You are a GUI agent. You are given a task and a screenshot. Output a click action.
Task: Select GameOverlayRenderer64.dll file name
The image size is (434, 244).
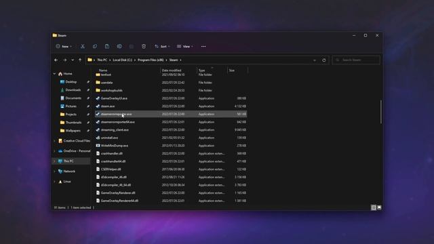tap(119, 201)
